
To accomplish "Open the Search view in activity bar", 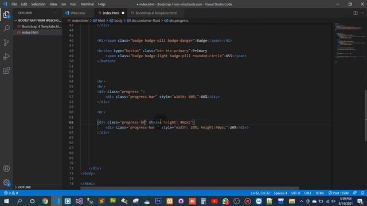I will pos(6,28).
